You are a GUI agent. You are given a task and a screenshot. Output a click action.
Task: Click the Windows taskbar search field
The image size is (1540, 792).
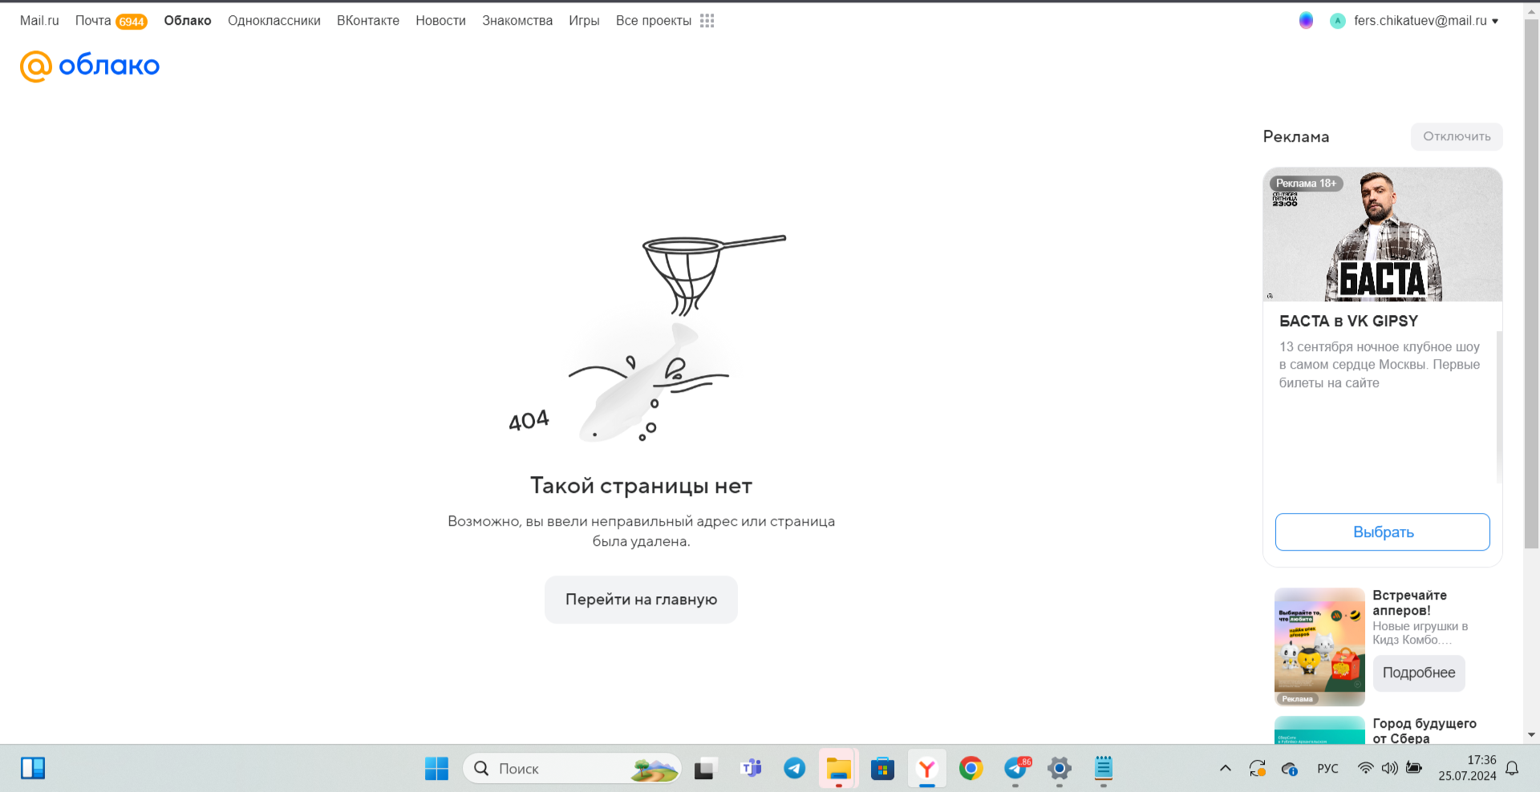coord(572,769)
